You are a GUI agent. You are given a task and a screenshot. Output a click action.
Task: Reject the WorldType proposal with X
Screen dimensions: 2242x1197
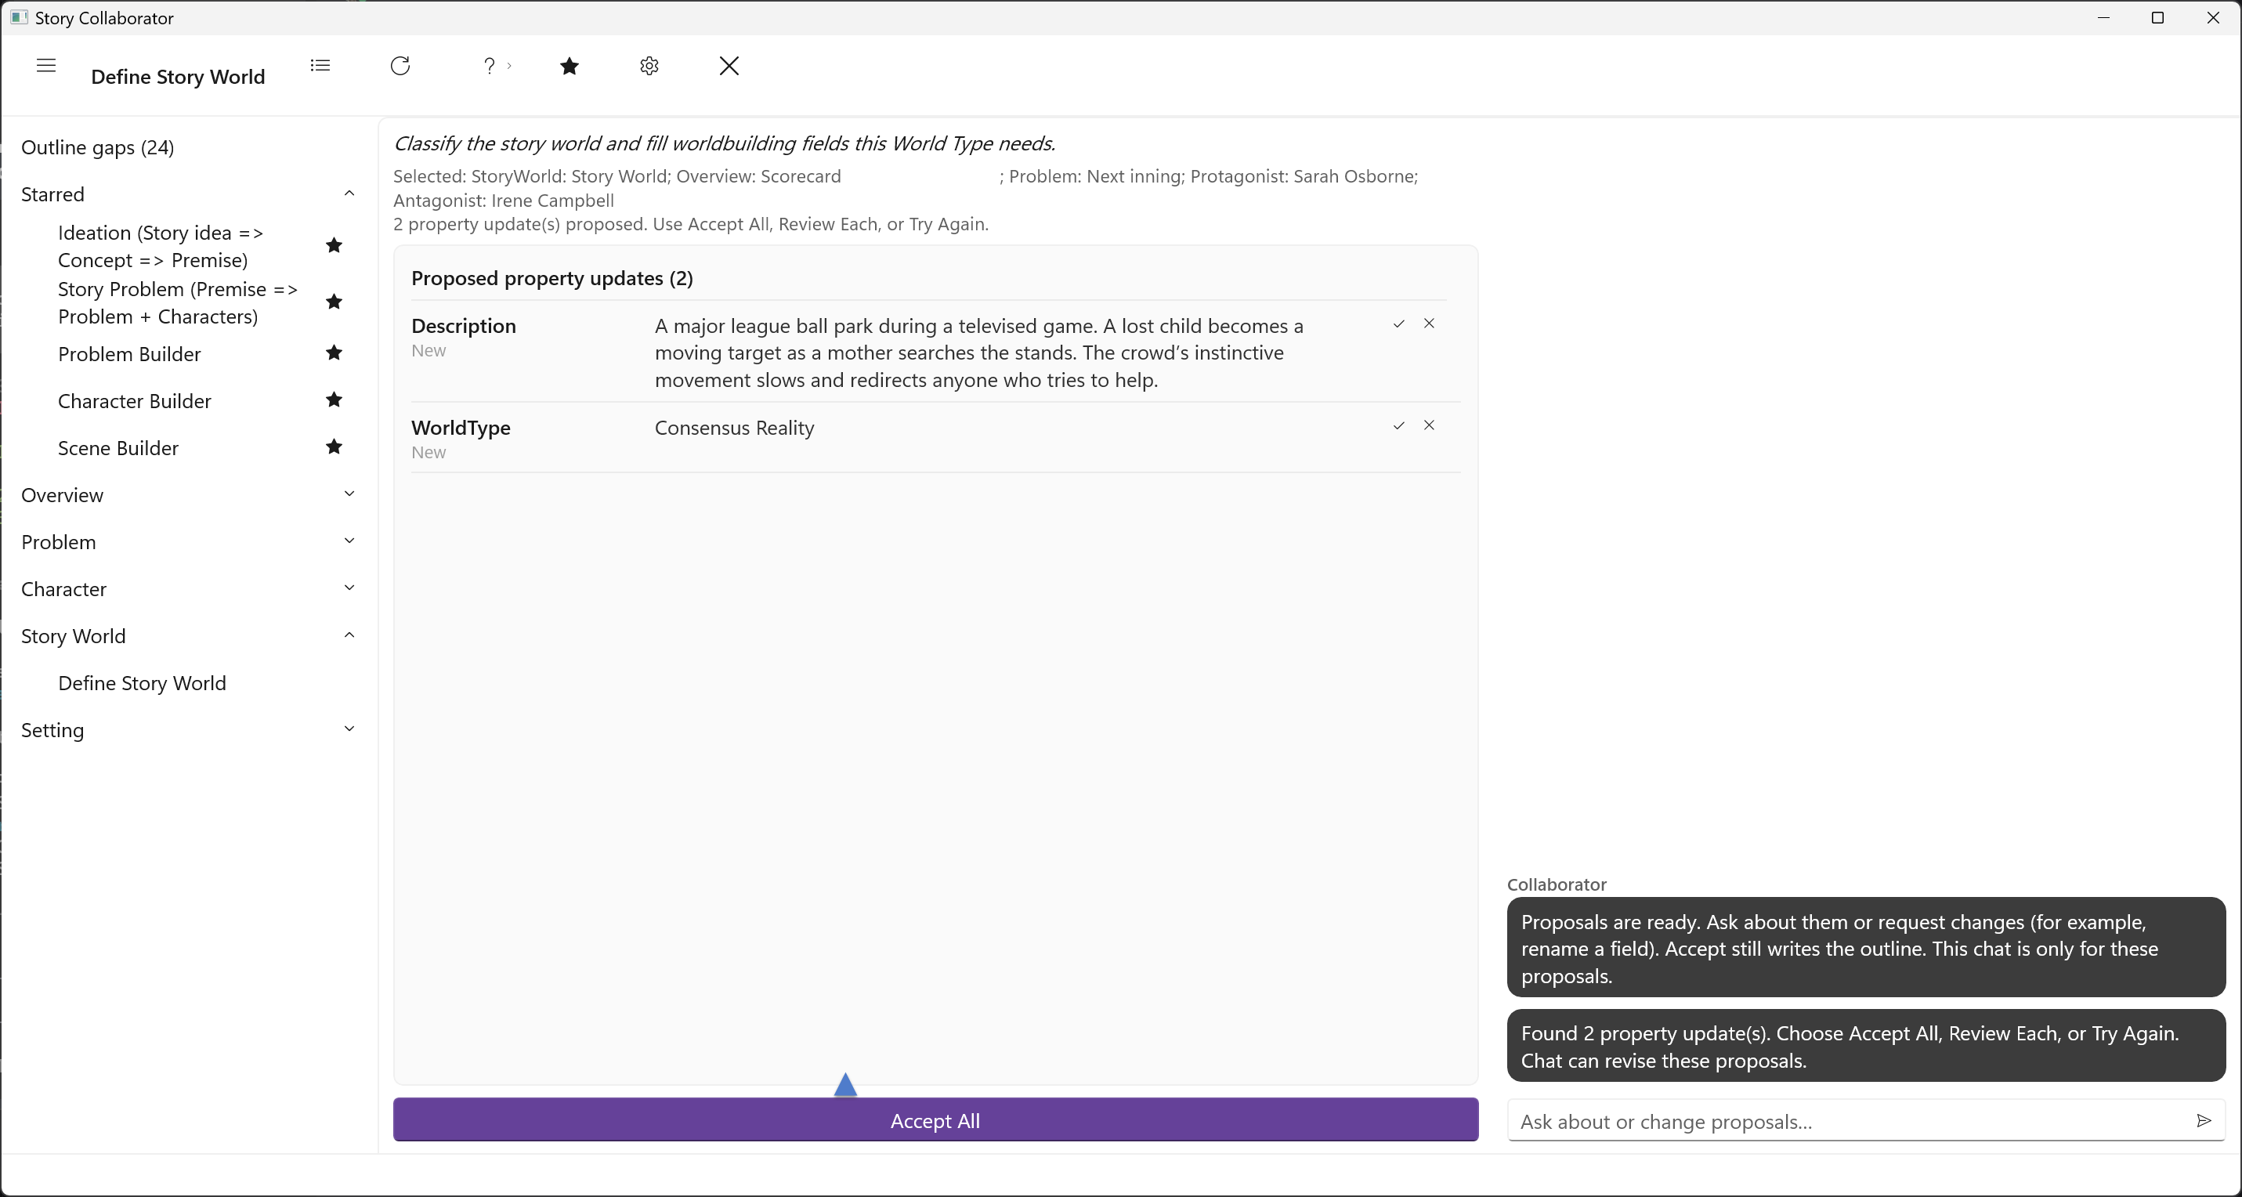coord(1429,425)
